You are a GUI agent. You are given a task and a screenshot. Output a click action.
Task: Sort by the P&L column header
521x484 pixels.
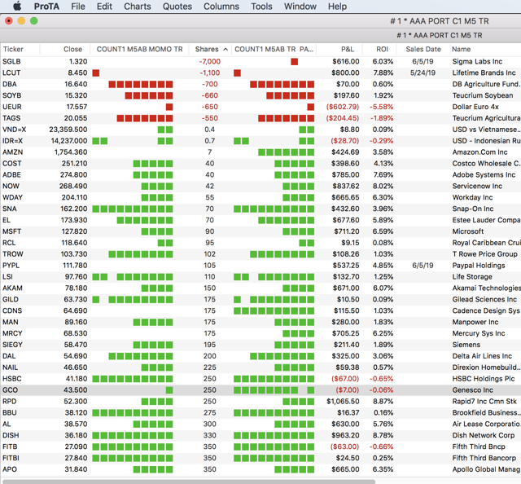(x=348, y=49)
